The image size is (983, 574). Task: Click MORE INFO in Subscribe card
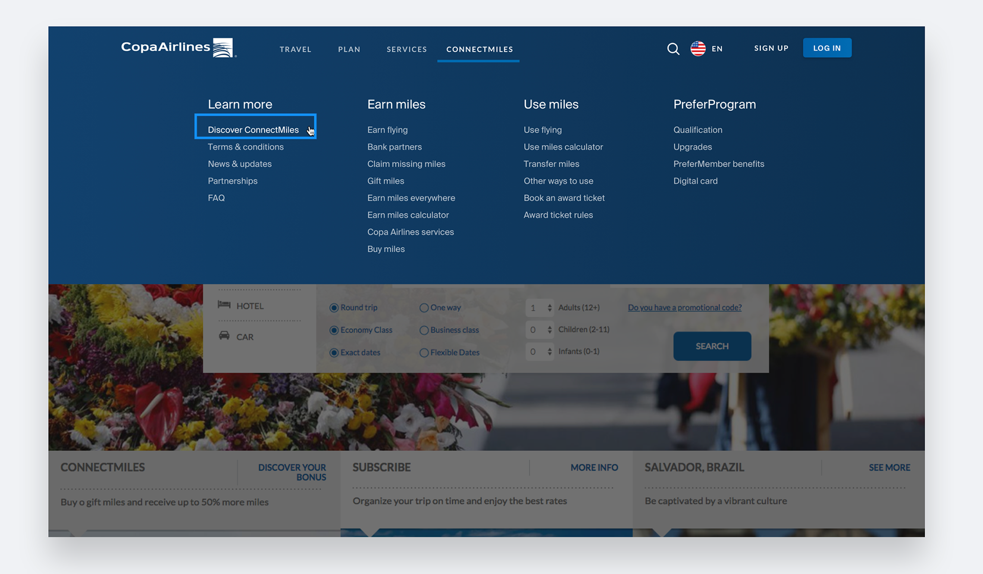pos(594,468)
